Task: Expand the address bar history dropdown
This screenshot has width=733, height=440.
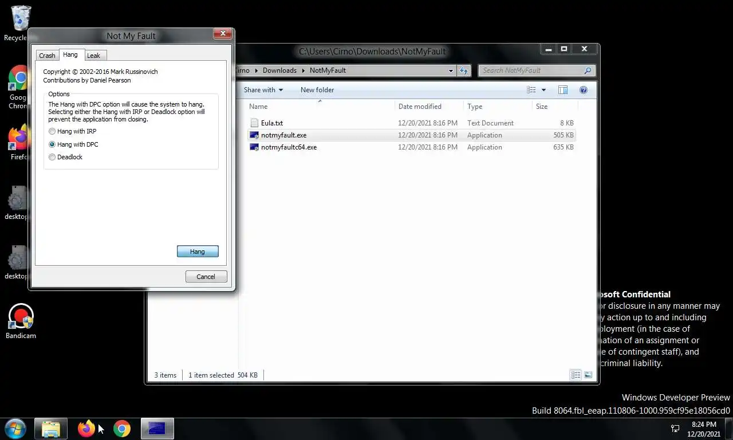Action: point(451,70)
